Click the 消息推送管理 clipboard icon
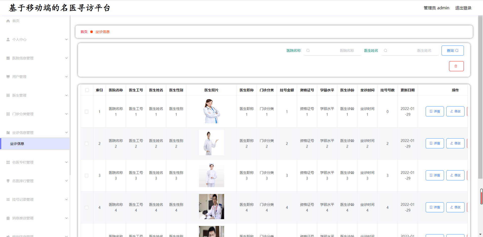This screenshot has width=483, height=237. (x=8, y=218)
